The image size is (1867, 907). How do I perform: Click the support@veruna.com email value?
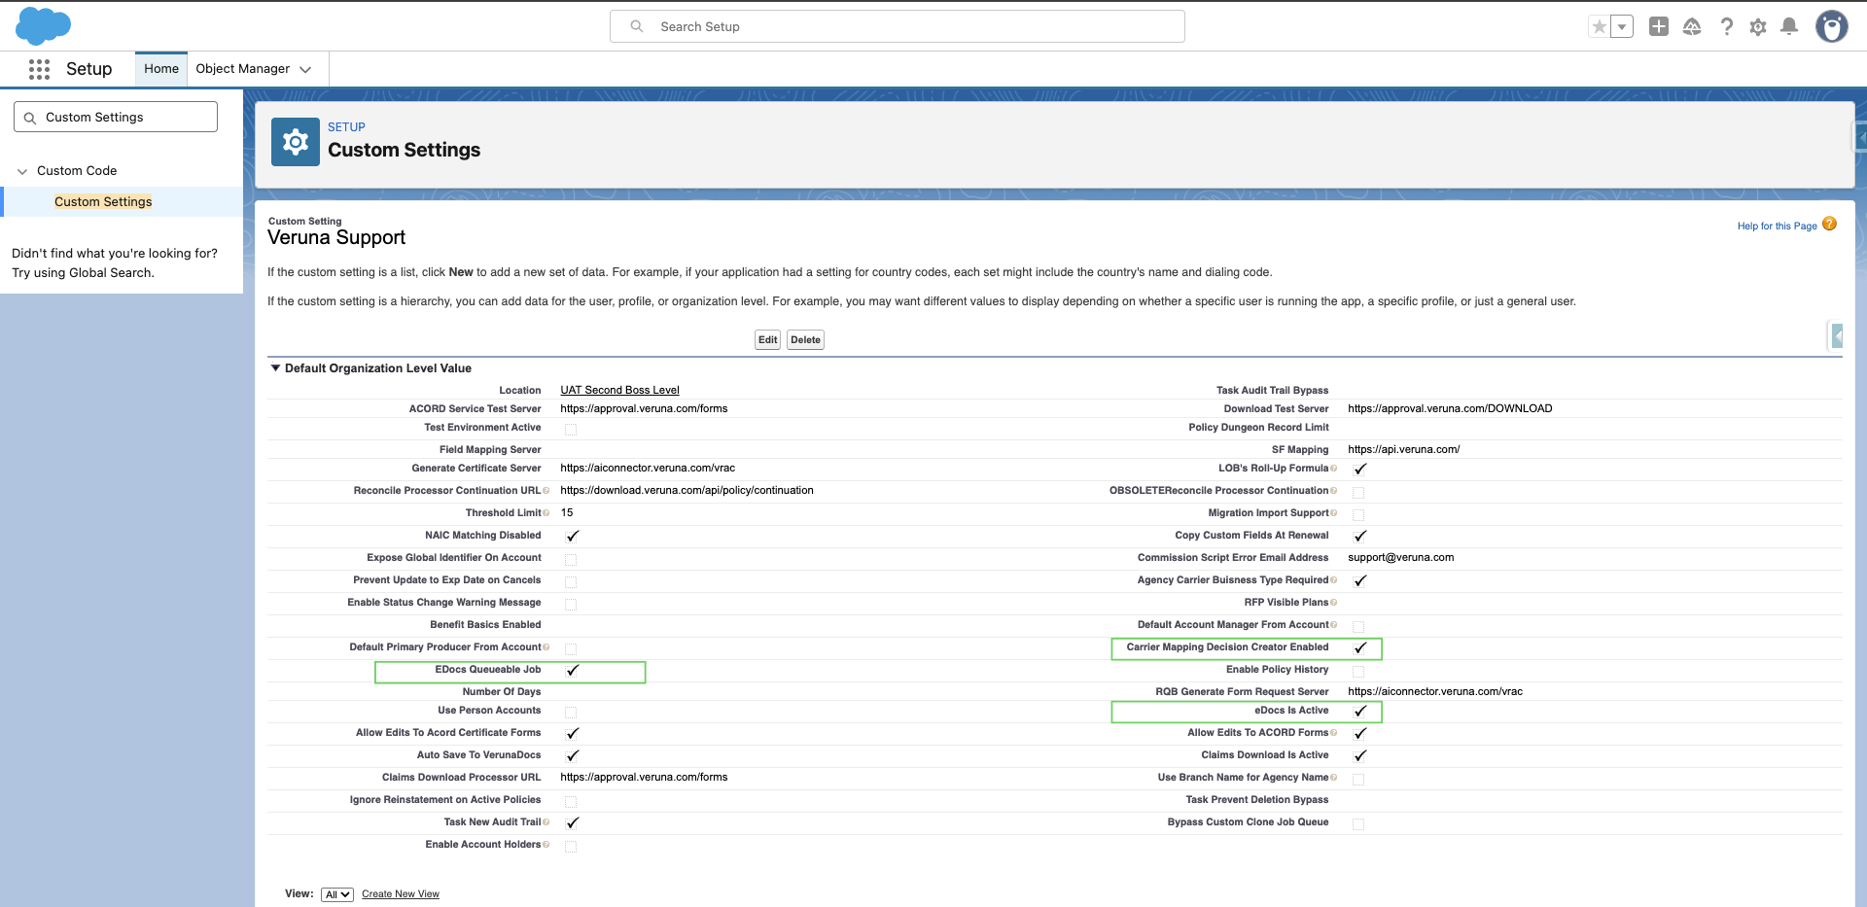coord(1400,558)
